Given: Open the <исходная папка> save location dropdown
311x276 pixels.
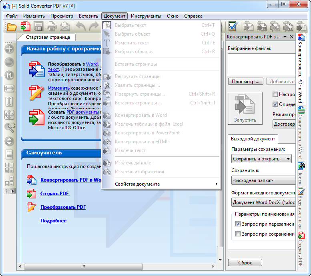Looking at the screenshot, I should (263, 180).
